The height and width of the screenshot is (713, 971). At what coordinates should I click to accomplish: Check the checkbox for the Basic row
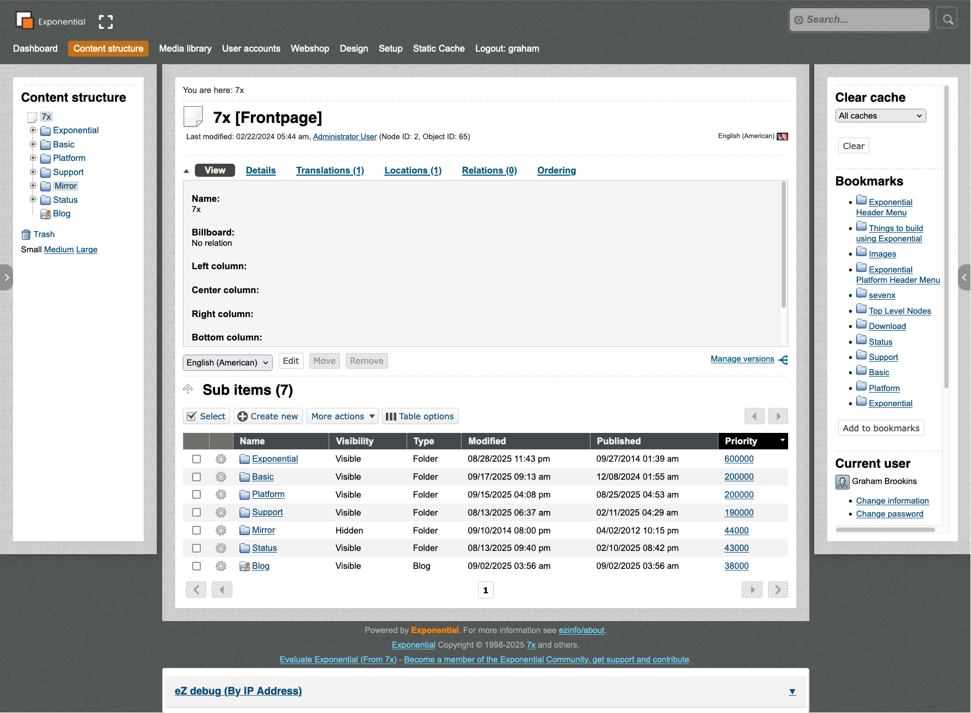[196, 477]
